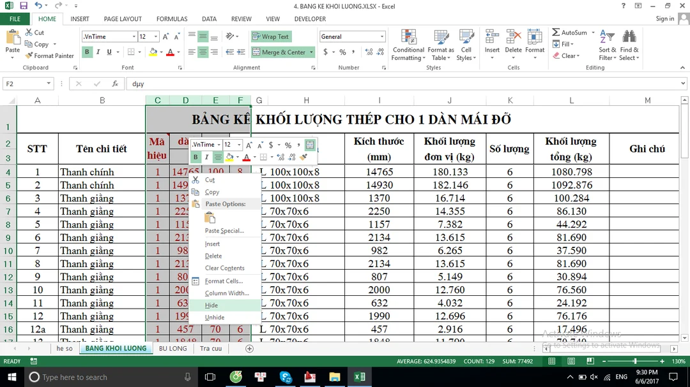Click the Save icon in quick access toolbar
This screenshot has height=387, width=690.
click(x=24, y=6)
